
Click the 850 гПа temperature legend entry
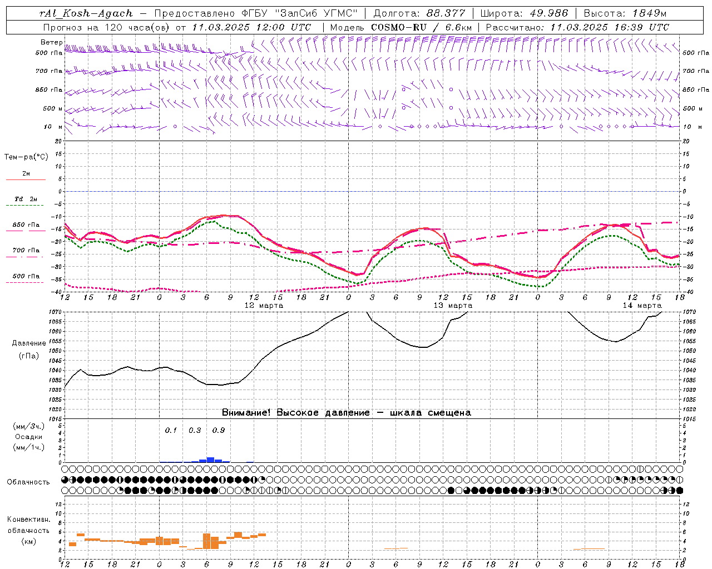point(26,224)
